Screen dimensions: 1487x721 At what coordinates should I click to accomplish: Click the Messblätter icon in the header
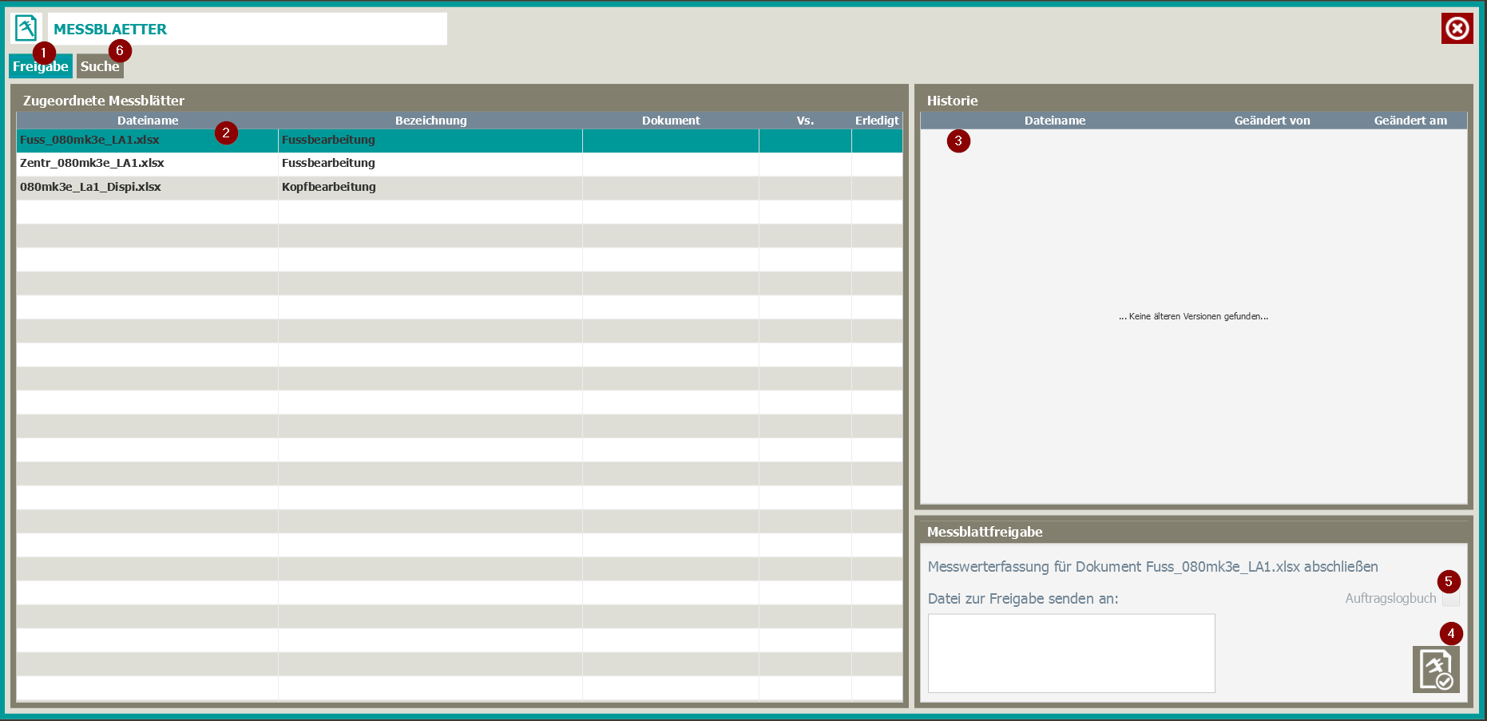[26, 28]
